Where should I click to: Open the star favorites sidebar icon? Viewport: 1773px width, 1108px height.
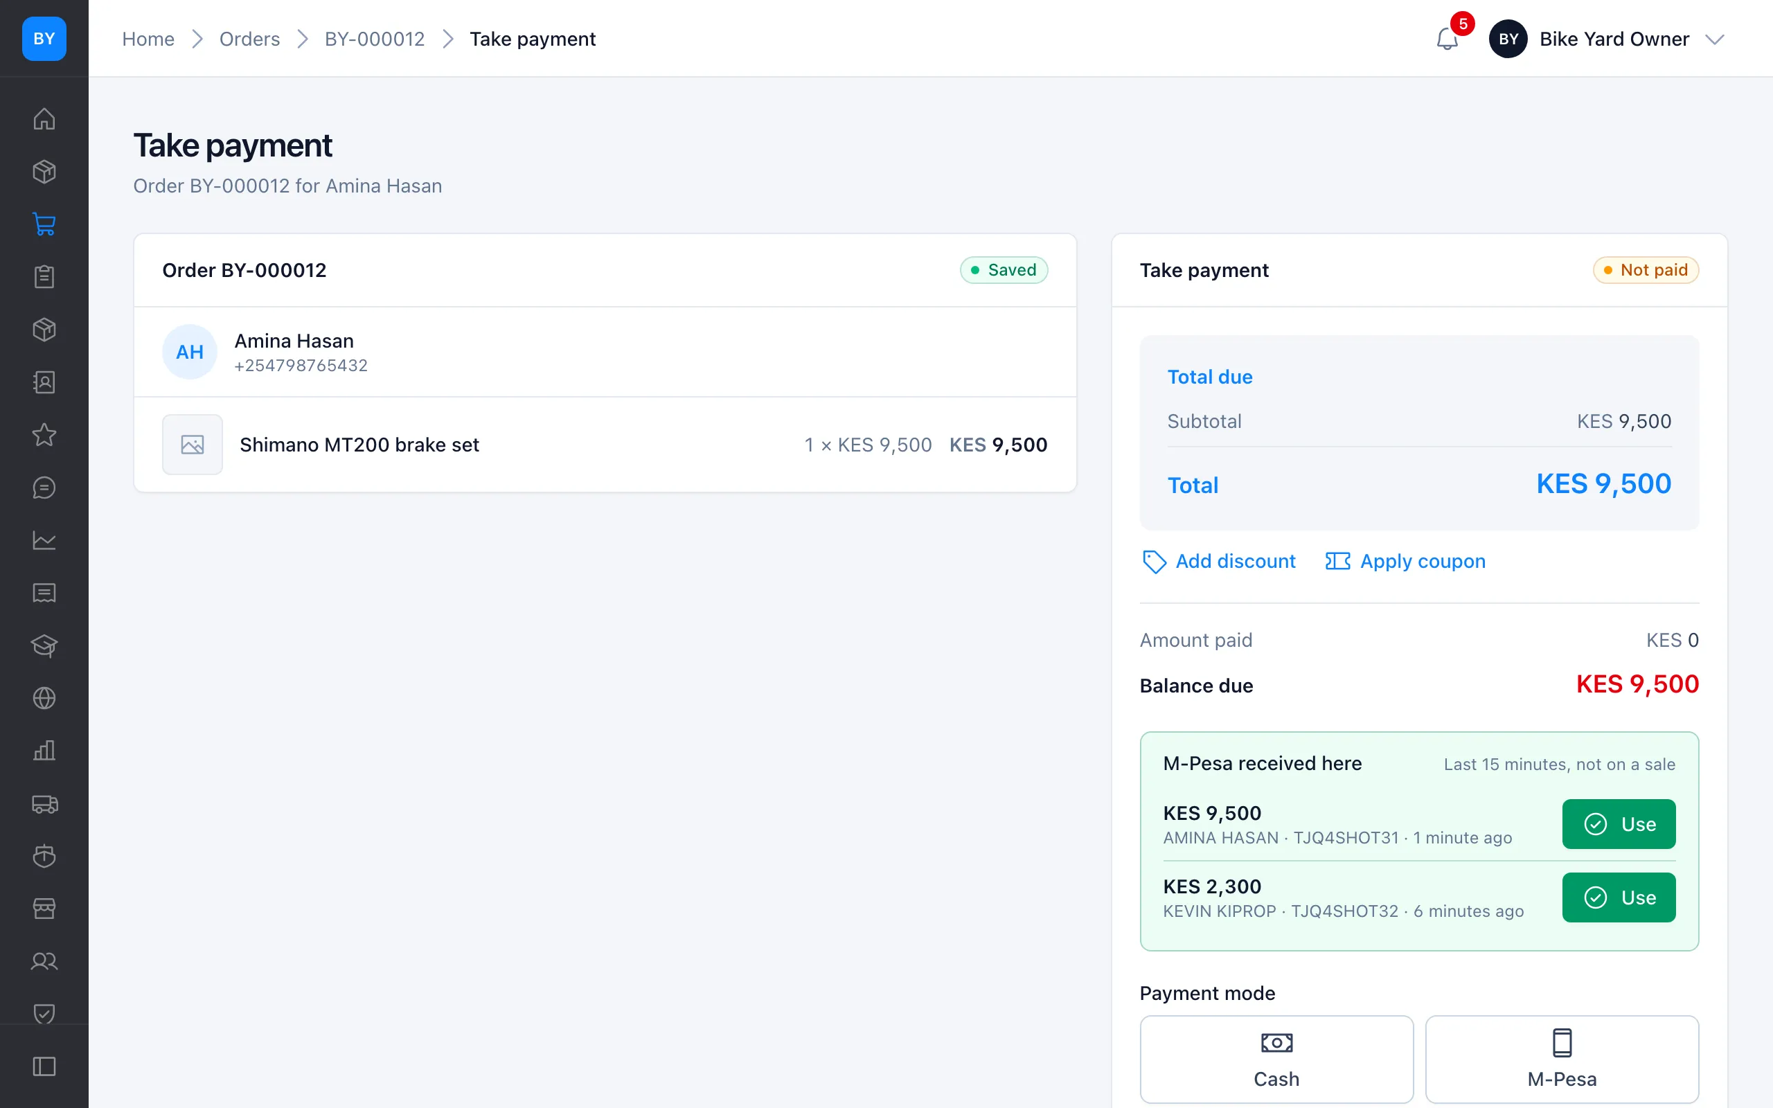[44, 435]
